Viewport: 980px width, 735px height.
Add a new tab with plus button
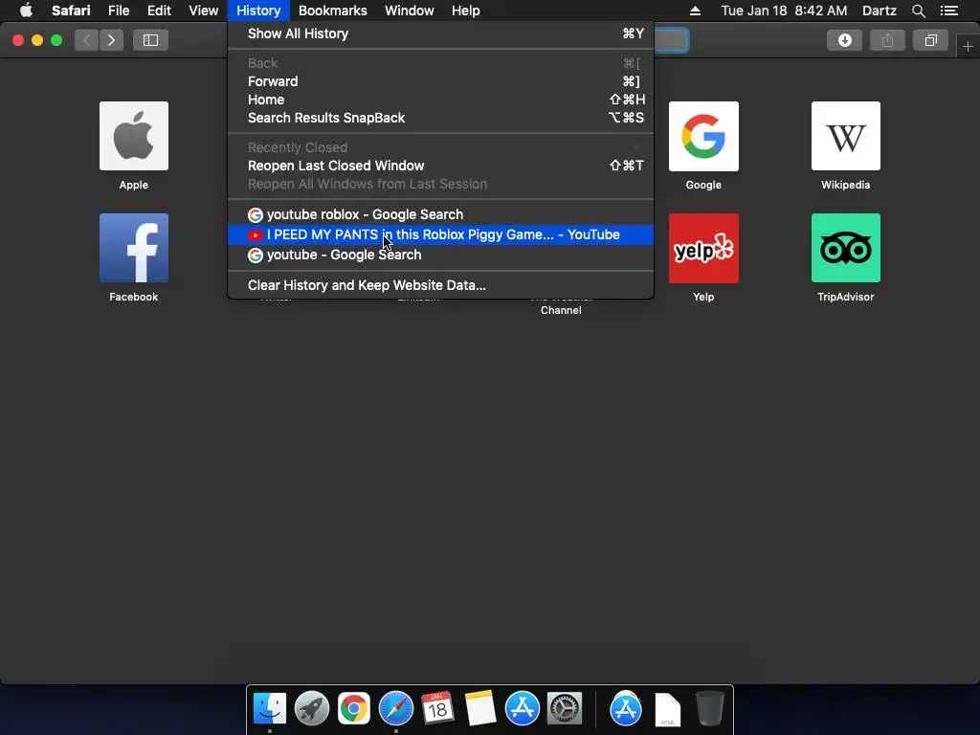pyautogui.click(x=968, y=46)
